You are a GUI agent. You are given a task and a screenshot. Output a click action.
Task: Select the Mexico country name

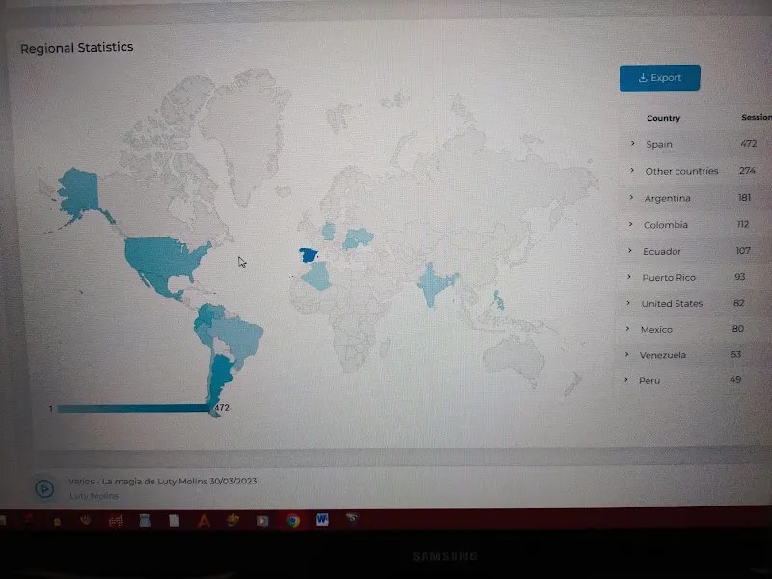pyautogui.click(x=656, y=329)
